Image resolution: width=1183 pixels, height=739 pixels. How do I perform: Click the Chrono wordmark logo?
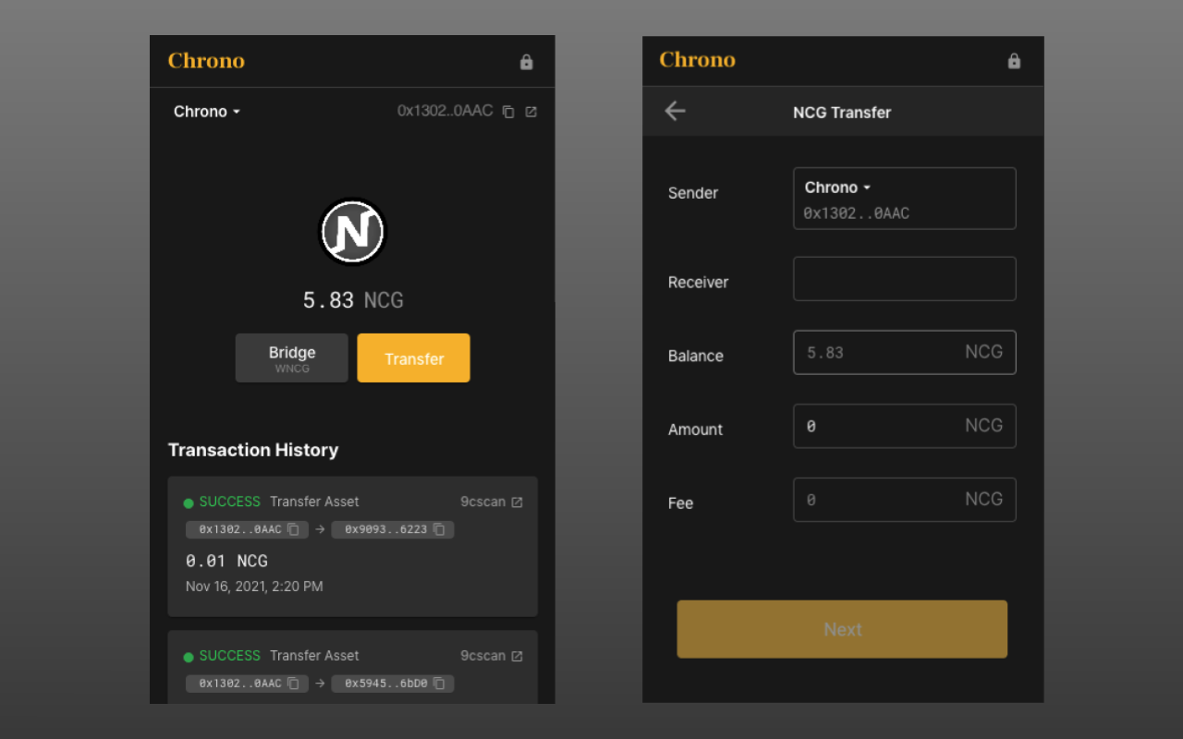click(x=205, y=61)
